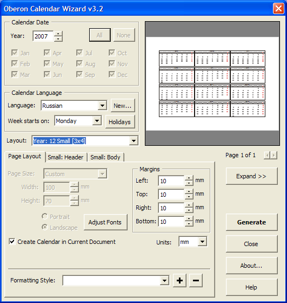
Task: Click the None months button
Action: 124,35
